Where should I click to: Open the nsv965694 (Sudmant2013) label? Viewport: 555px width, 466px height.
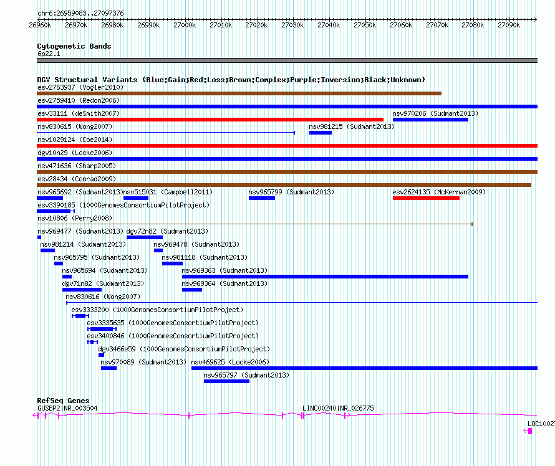click(x=105, y=270)
